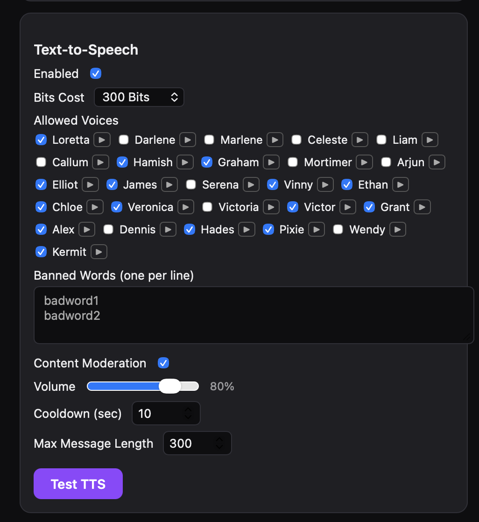This screenshot has height=522, width=479.
Task: Open the Bits Cost dropdown
Action: tap(139, 97)
